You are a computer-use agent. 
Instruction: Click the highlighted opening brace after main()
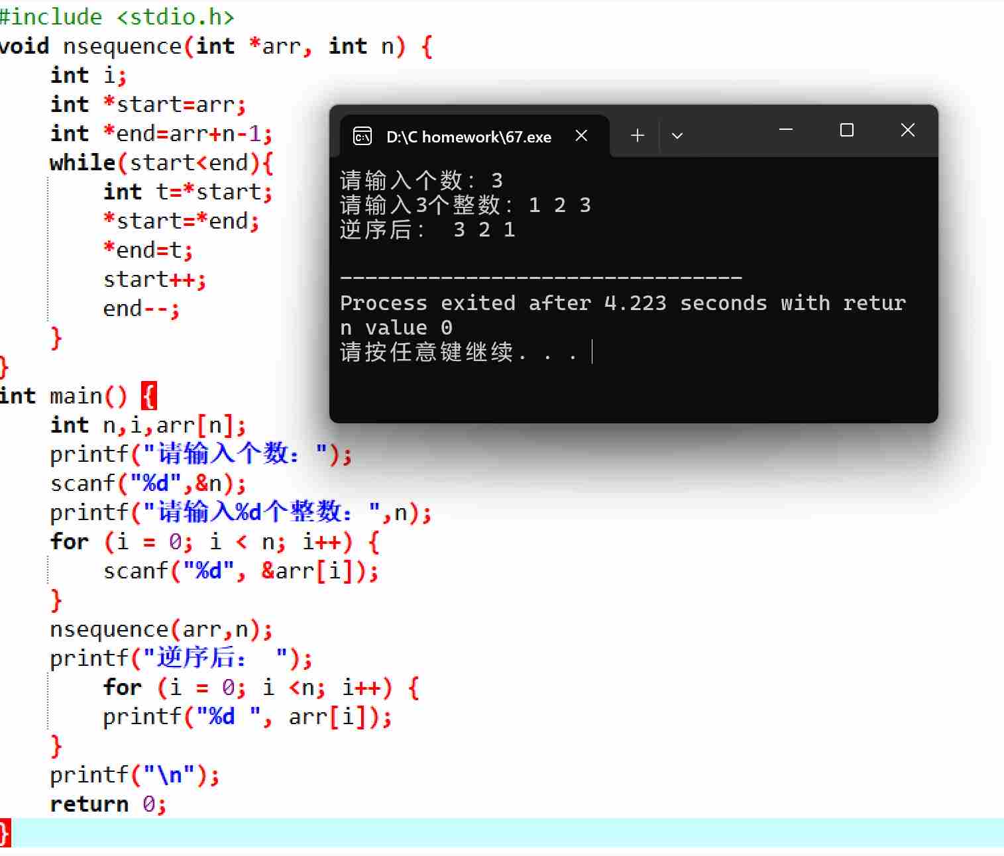(149, 396)
